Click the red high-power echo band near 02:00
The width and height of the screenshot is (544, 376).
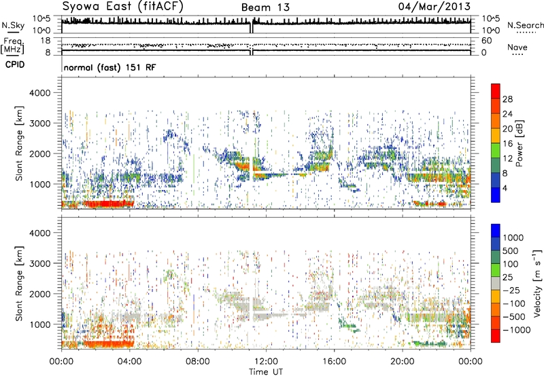(x=108, y=204)
